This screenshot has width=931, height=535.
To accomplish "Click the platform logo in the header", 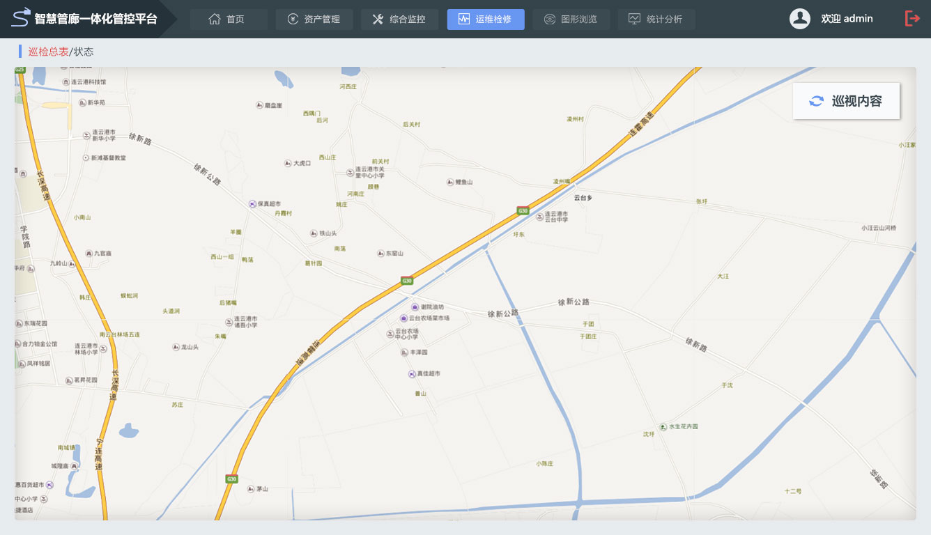I will 22,17.
